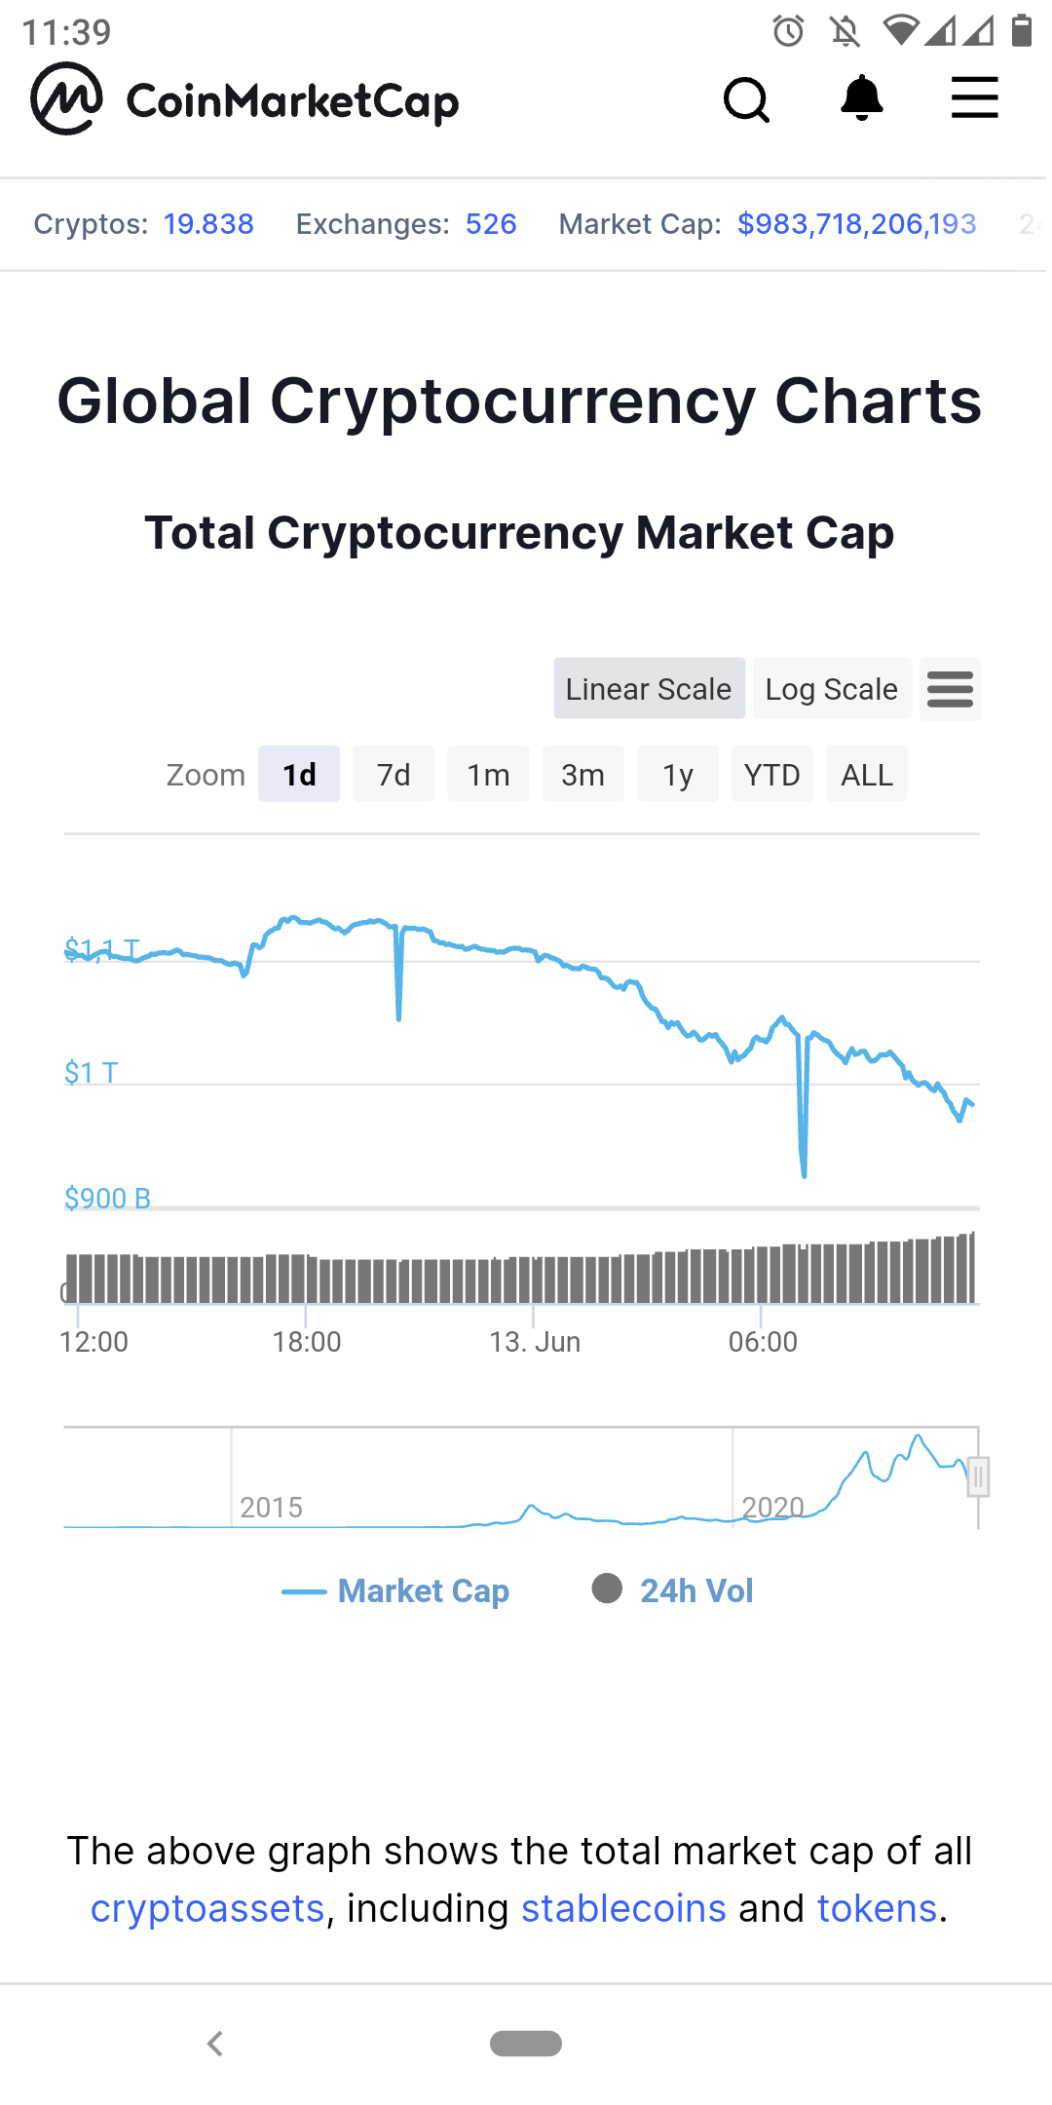Image resolution: width=1052 pixels, height=2105 pixels.
Task: Select Linear Scale option
Action: 649,689
